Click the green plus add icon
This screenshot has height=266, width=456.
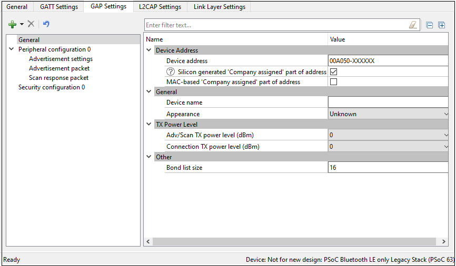pos(13,24)
